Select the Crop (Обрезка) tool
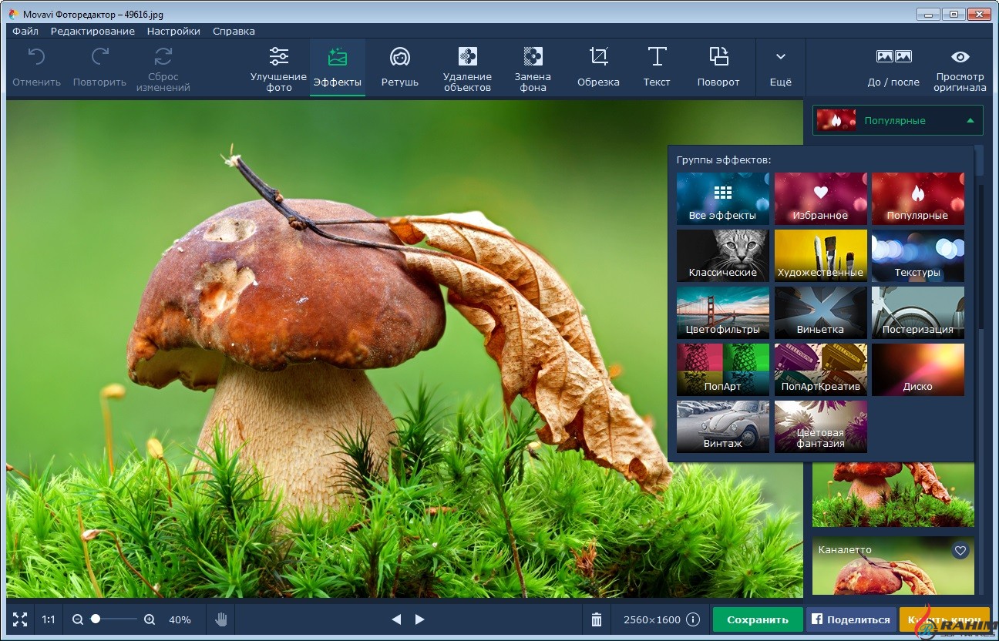This screenshot has height=641, width=999. pyautogui.click(x=598, y=67)
